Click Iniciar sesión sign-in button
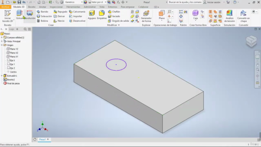The image size is (261, 147). (212, 2)
